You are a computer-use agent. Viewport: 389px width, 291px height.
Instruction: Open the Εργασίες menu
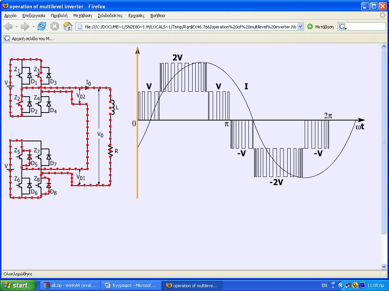click(136, 16)
